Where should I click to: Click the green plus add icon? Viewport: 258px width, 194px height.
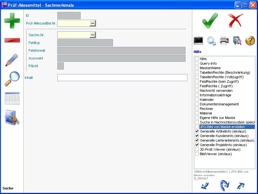click(x=12, y=20)
